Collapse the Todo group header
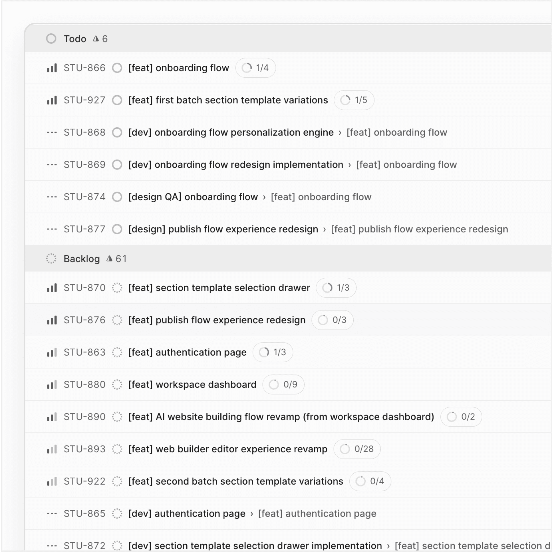Image resolution: width=552 pixels, height=552 pixels. (75, 39)
